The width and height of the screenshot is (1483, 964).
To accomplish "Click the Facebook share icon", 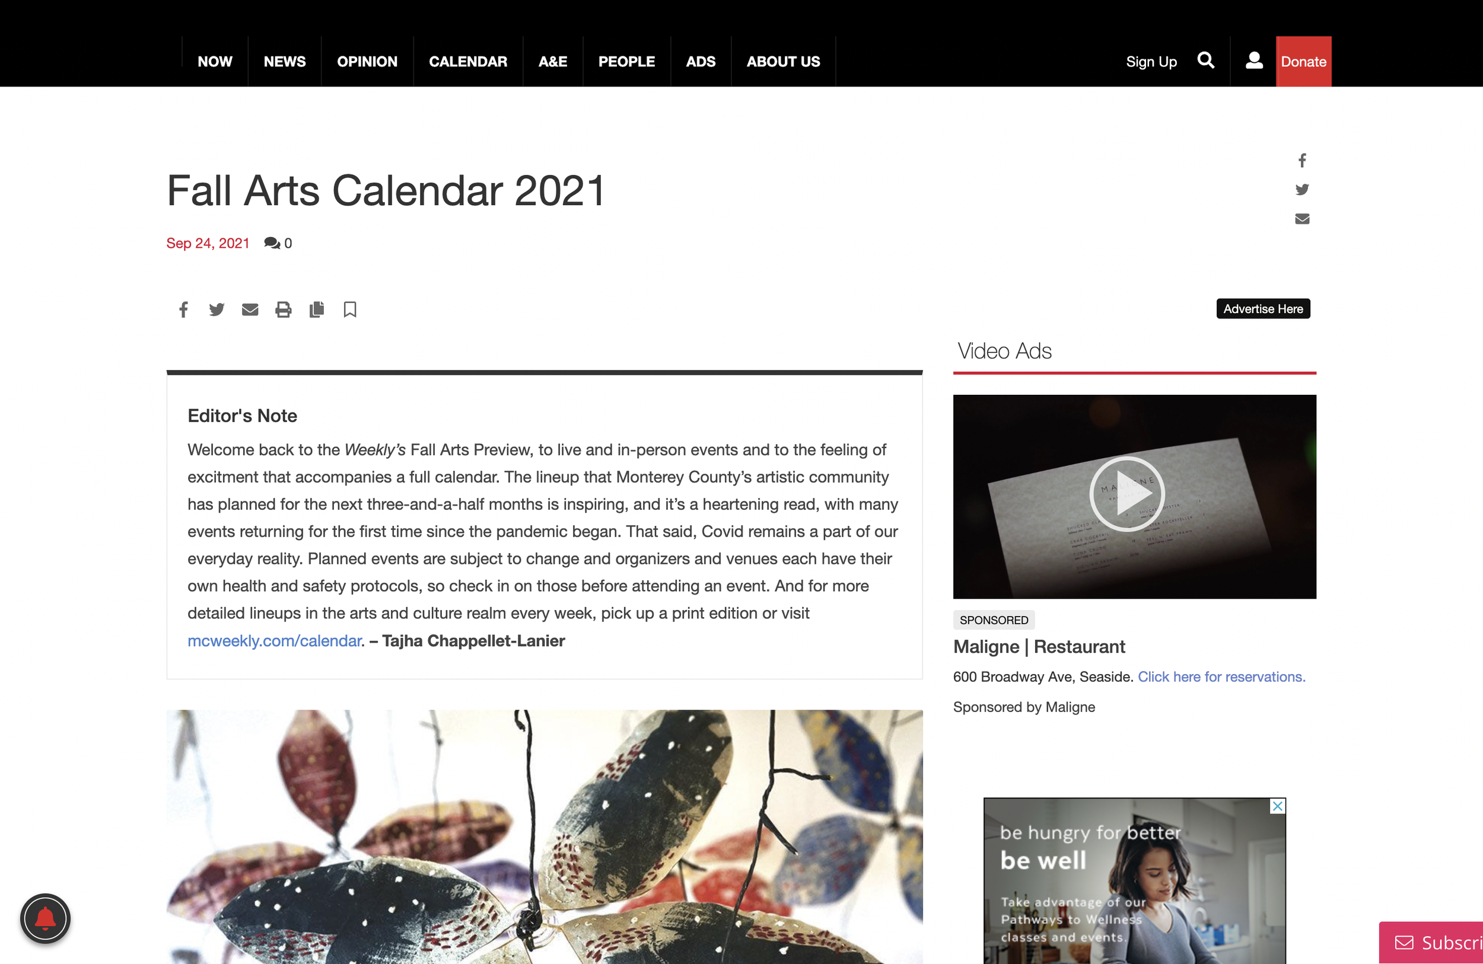I will pyautogui.click(x=185, y=309).
